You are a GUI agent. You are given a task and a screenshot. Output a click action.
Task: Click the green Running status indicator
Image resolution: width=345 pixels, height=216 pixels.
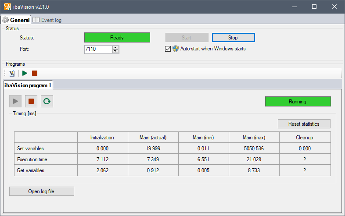[x=298, y=101]
